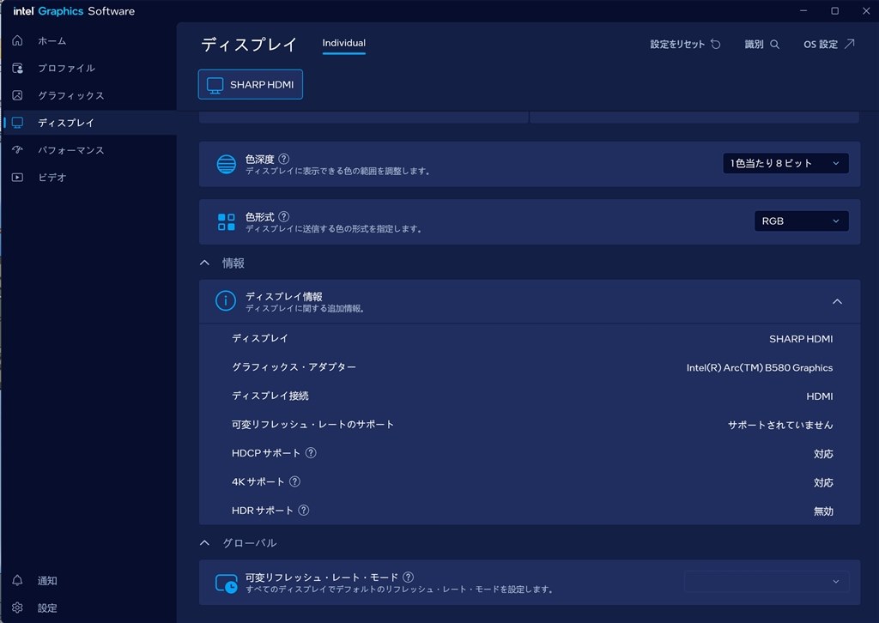Click the ディスプレイ情報 info circle icon
This screenshot has height=623, width=879.
coord(226,301)
